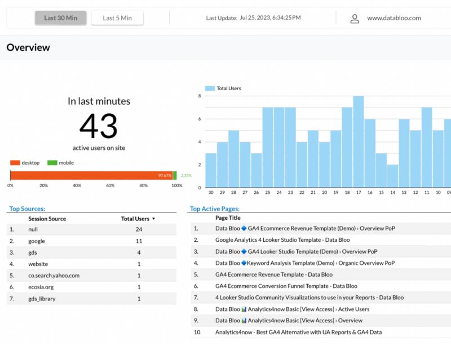Open the Top Sources link

(26, 209)
